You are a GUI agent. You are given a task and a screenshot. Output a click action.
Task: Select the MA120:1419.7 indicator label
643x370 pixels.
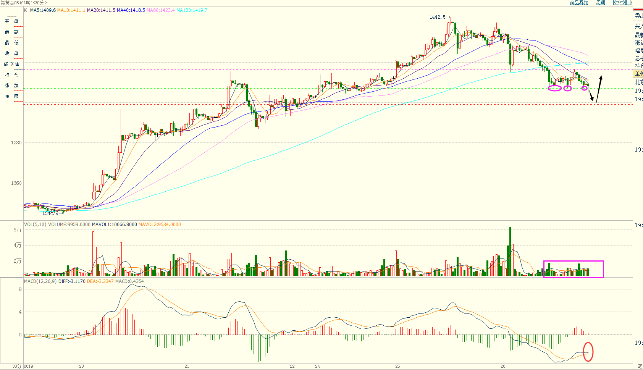point(192,10)
